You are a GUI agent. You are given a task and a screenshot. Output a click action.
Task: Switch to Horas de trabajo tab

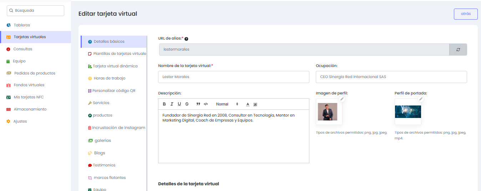(x=109, y=78)
